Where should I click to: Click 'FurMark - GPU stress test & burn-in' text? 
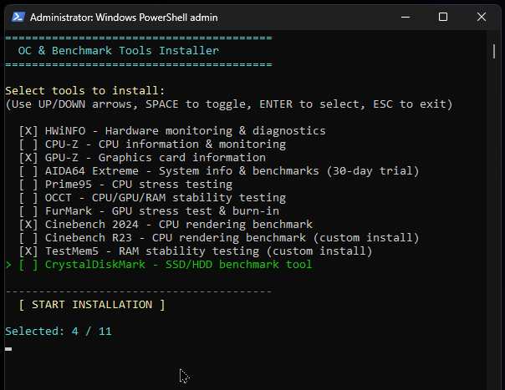(x=162, y=211)
